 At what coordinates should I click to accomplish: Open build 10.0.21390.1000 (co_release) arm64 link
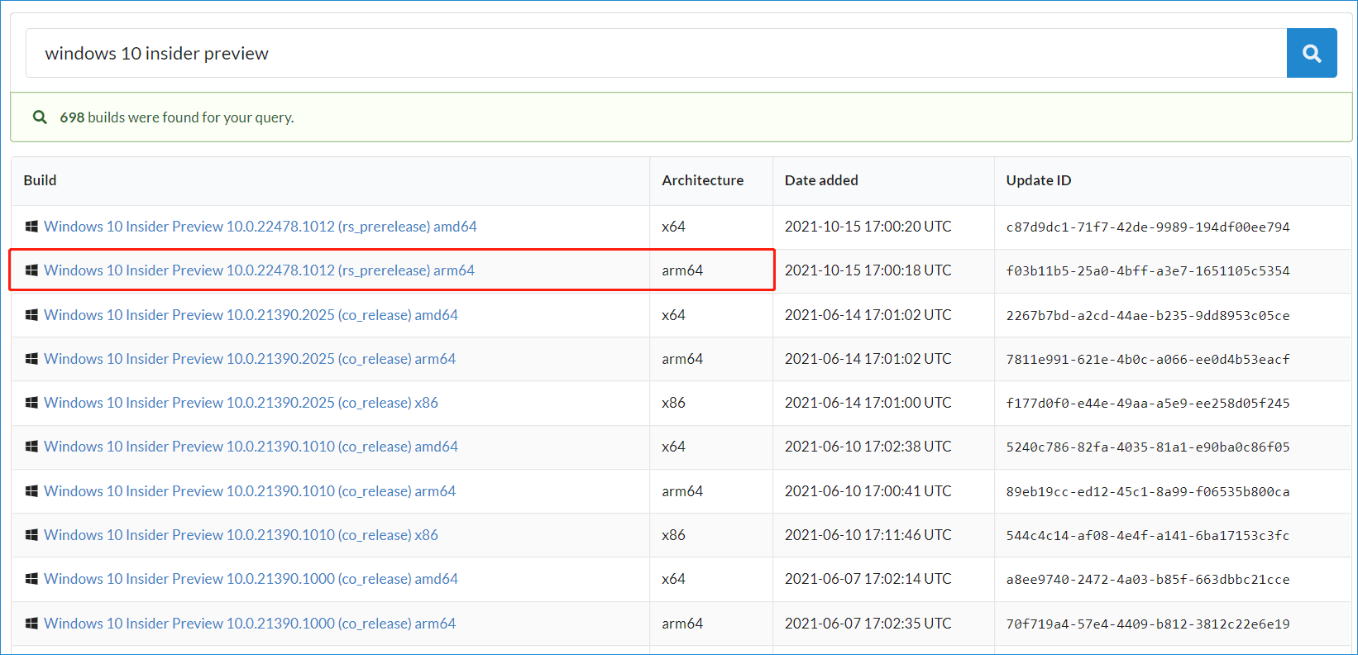point(250,624)
